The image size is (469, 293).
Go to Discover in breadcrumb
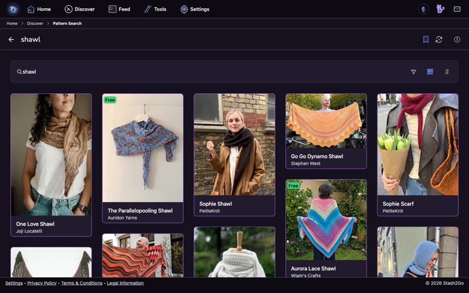click(x=35, y=23)
